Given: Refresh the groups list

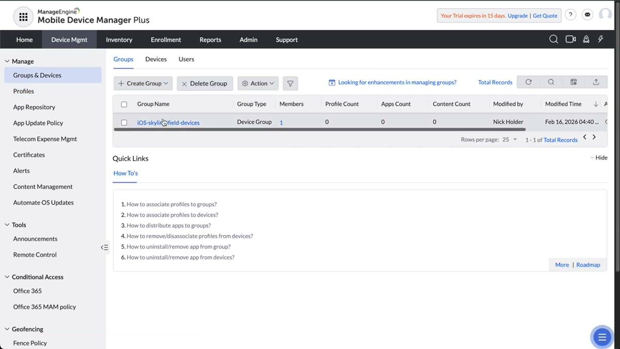Looking at the screenshot, I should 528,82.
